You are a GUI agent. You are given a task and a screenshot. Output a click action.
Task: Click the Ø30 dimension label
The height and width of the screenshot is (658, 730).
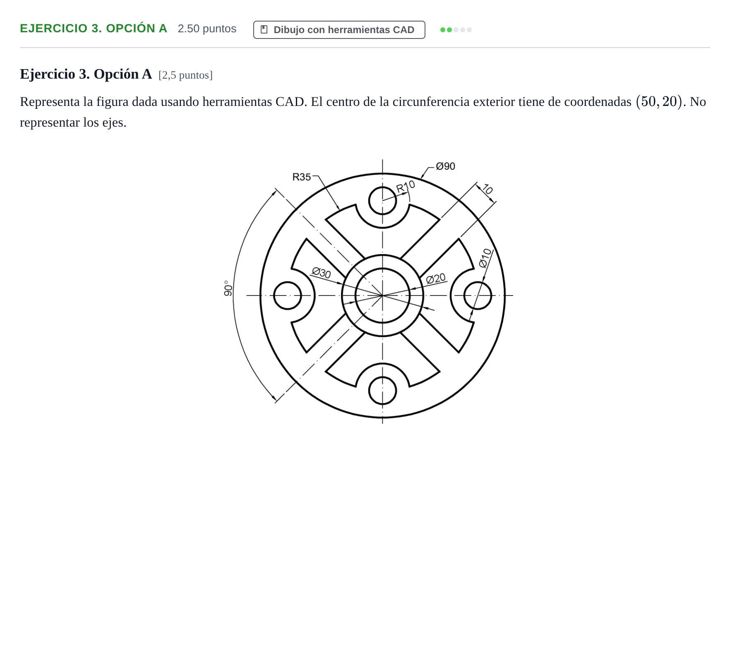(x=321, y=272)
